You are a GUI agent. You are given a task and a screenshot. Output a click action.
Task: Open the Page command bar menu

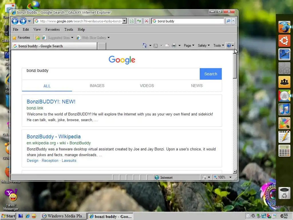(x=189, y=46)
